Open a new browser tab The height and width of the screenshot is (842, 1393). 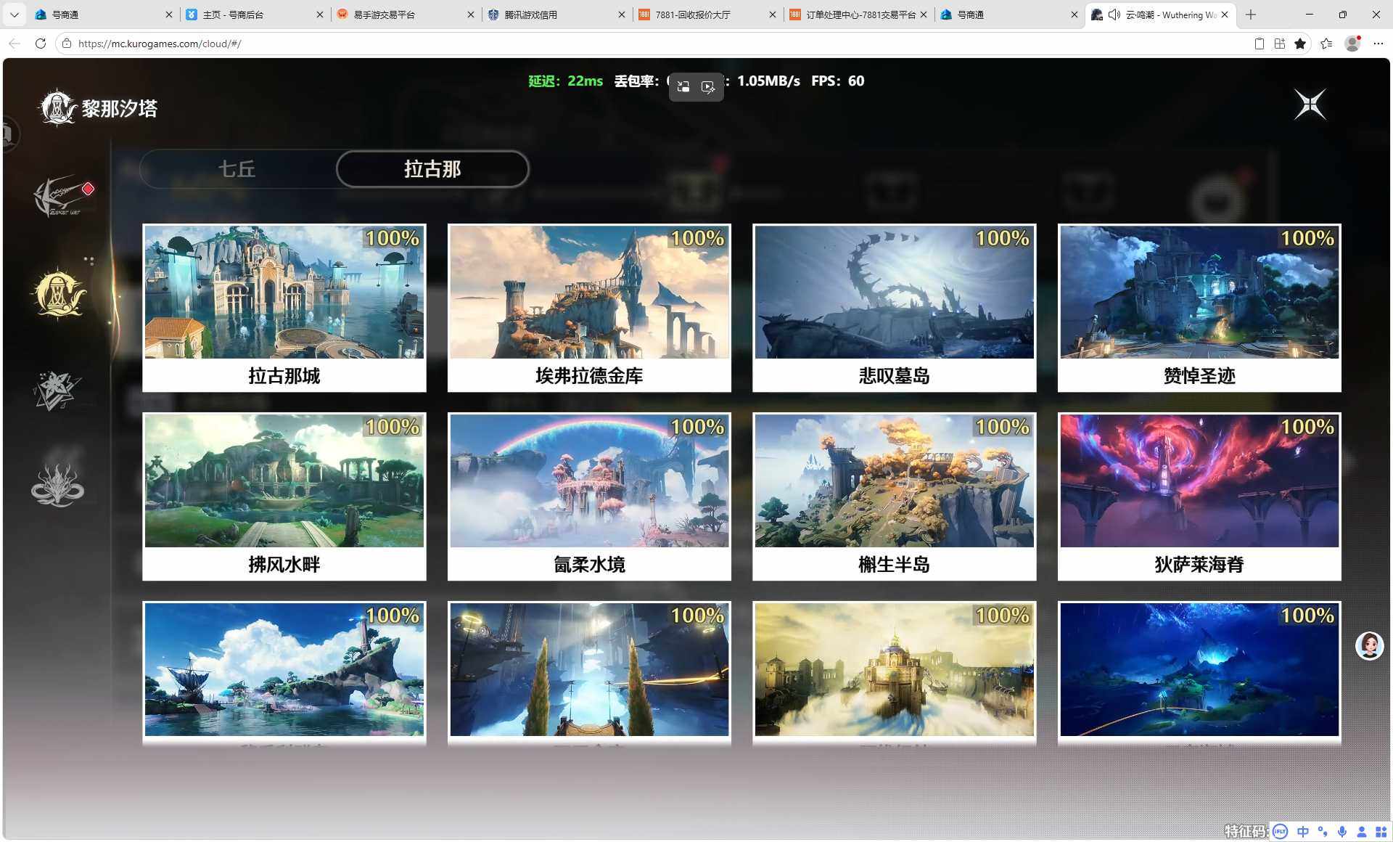(x=1251, y=15)
